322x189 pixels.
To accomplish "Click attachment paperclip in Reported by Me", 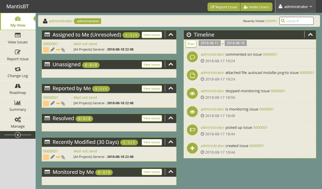I will [x=63, y=103].
